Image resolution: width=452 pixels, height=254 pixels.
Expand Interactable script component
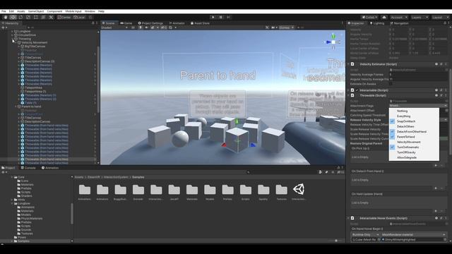click(x=348, y=90)
